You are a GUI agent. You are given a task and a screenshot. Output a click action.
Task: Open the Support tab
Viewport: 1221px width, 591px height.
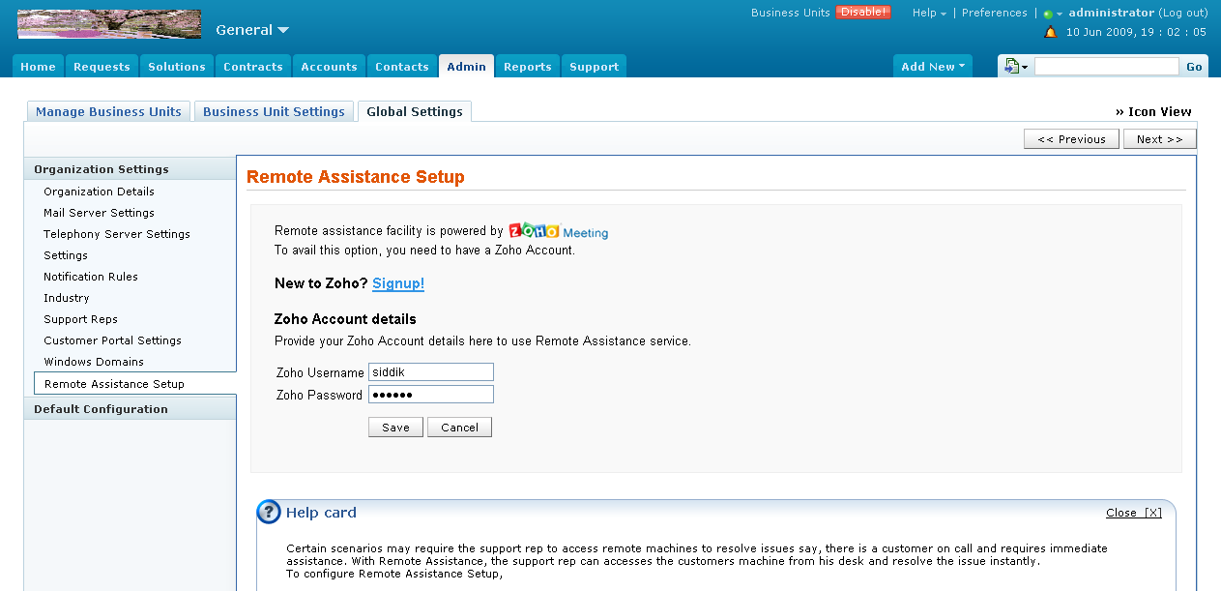595,67
